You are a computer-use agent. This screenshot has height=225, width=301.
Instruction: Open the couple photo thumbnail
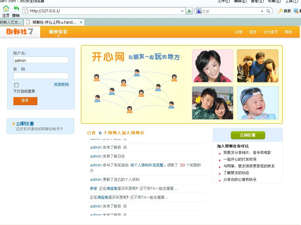[x=213, y=103]
